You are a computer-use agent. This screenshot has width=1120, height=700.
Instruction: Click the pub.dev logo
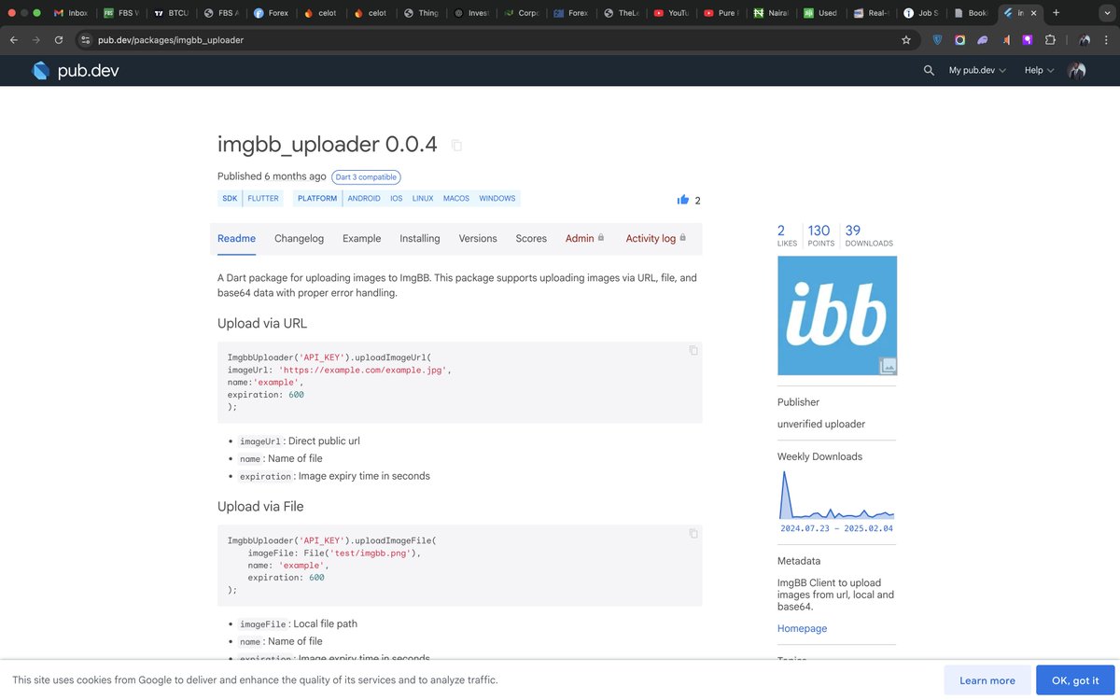[x=76, y=70]
